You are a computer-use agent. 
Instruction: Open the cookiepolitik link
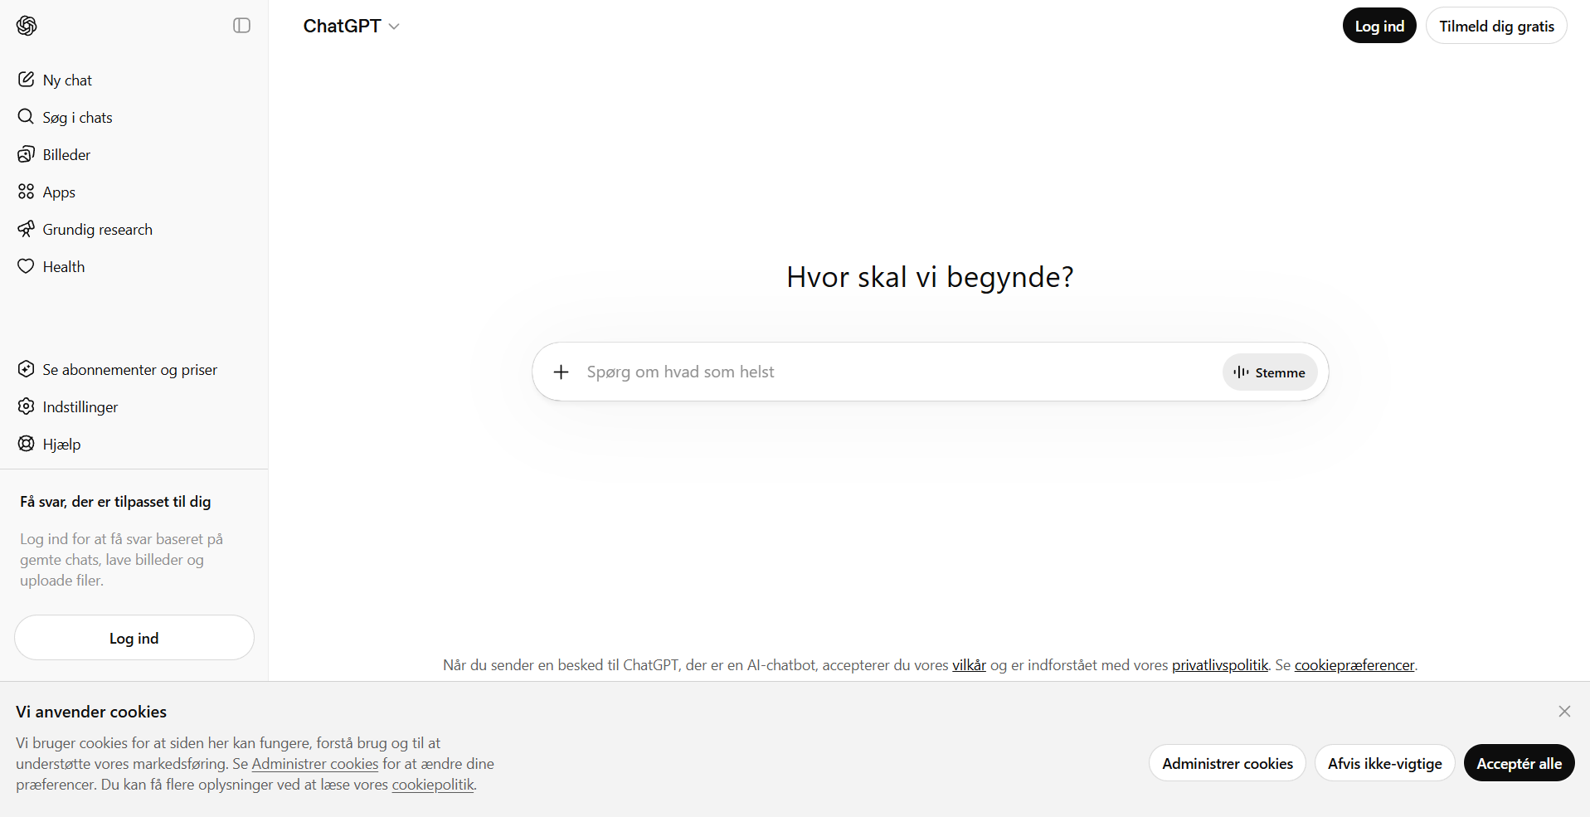[x=433, y=785]
